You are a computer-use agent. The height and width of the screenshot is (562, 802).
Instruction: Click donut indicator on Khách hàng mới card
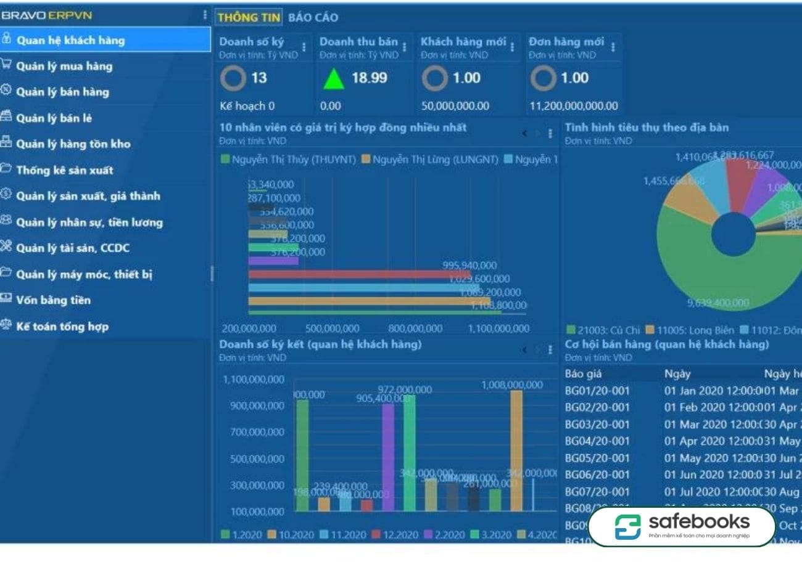[435, 78]
